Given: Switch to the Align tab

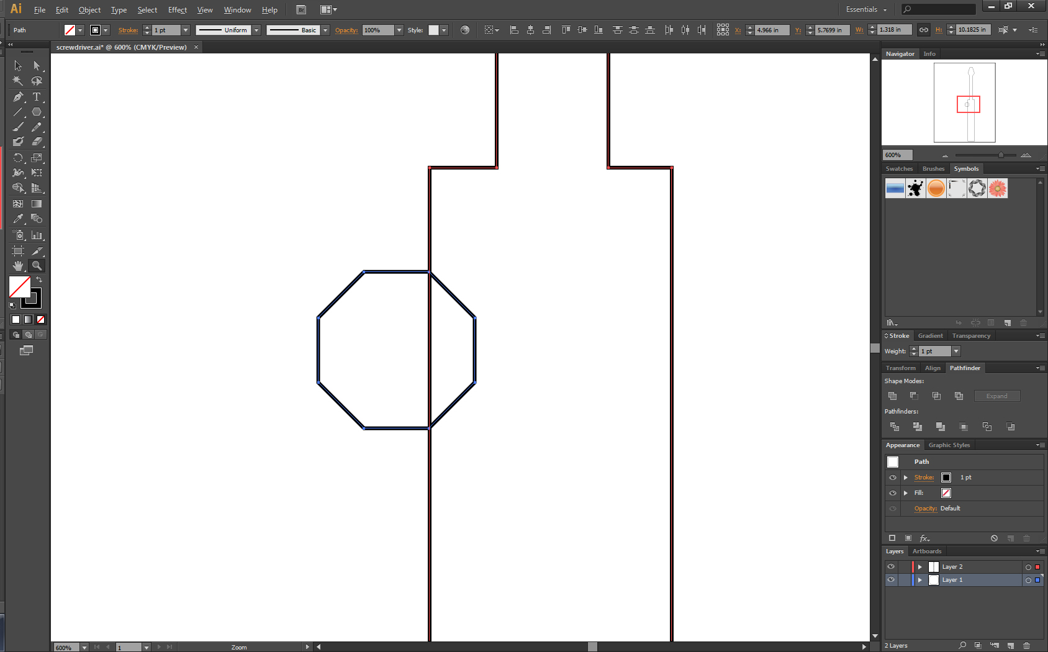Looking at the screenshot, I should pyautogui.click(x=933, y=368).
